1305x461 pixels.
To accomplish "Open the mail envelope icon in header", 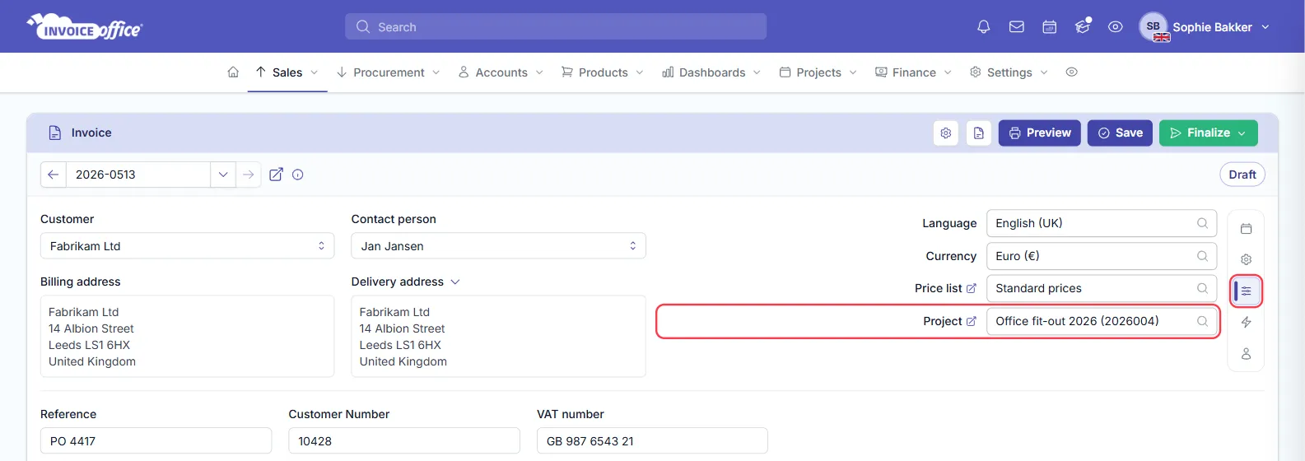I will tap(1017, 27).
